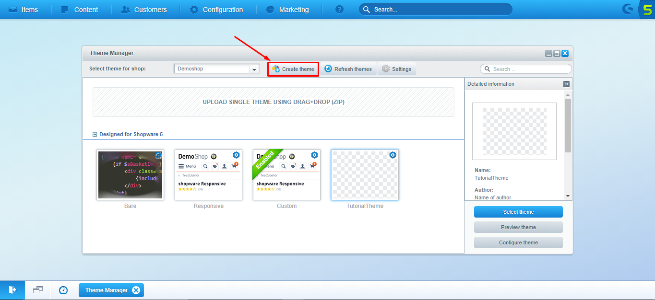The image size is (655, 300).
Task: Click the Select theme button
Action: (x=518, y=212)
